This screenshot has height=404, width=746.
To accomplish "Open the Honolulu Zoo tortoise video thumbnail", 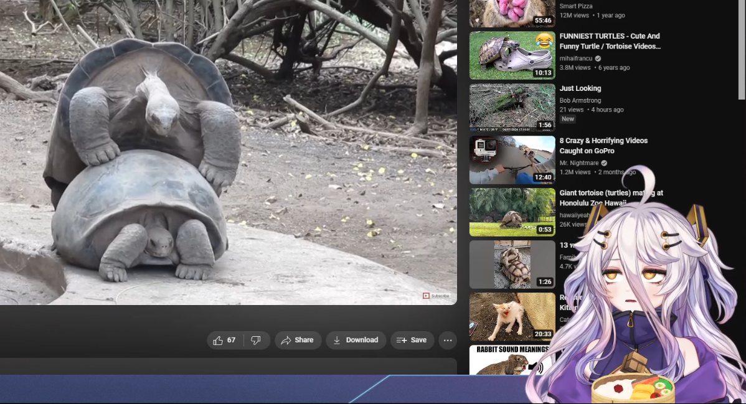I will (x=512, y=212).
